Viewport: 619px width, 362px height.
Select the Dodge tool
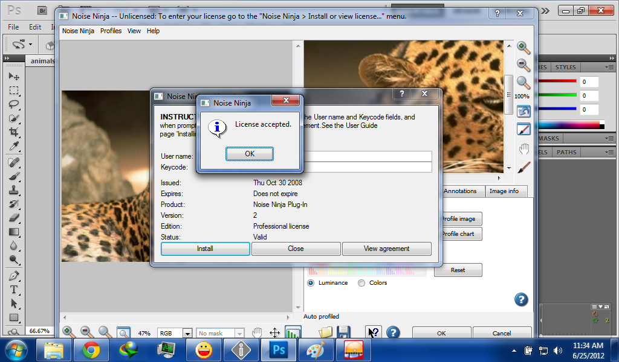click(15, 259)
